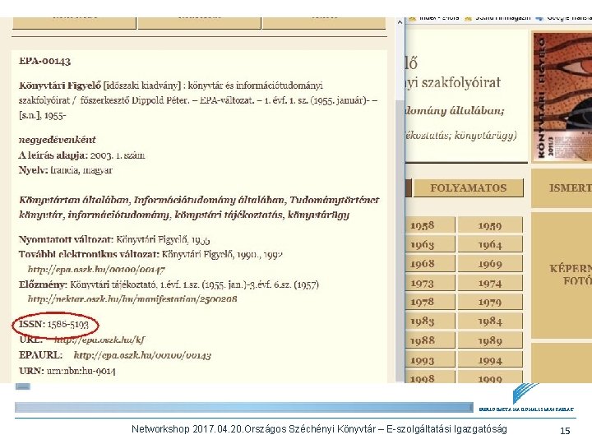This screenshot has width=592, height=444.
Task: Follow the URL link epa.oszk.hu/kf
Action: pyautogui.click(x=99, y=340)
